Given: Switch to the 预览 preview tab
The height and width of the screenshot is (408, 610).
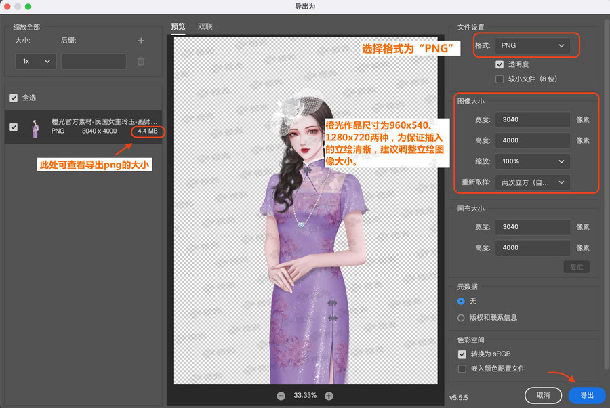Looking at the screenshot, I should click(178, 26).
